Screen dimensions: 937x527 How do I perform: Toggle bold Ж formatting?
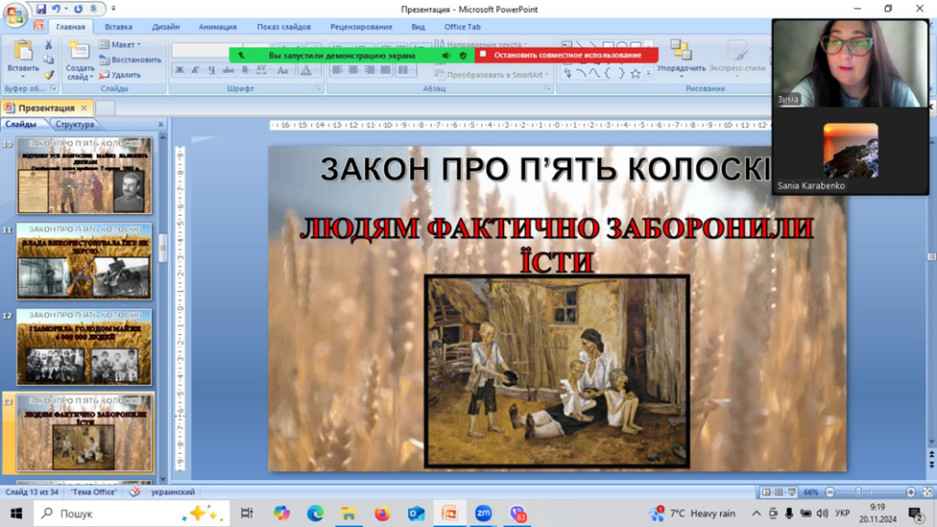[x=179, y=70]
